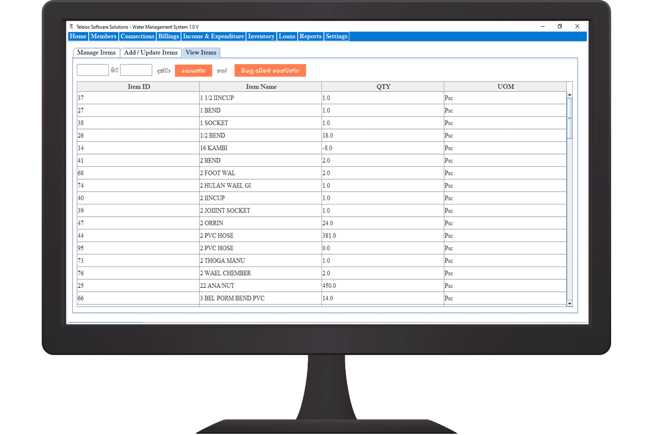The height and width of the screenshot is (435, 654).
Task: Open the Members menu
Action: (104, 36)
